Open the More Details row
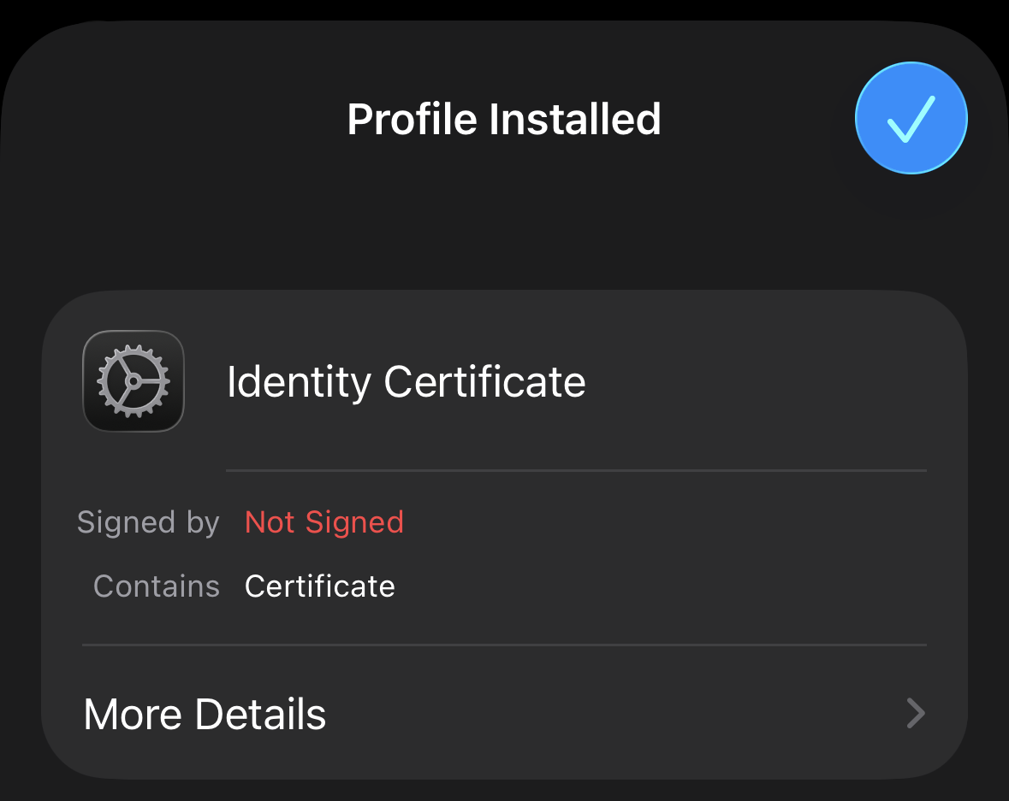Screen dimensions: 1009x801 point(504,713)
